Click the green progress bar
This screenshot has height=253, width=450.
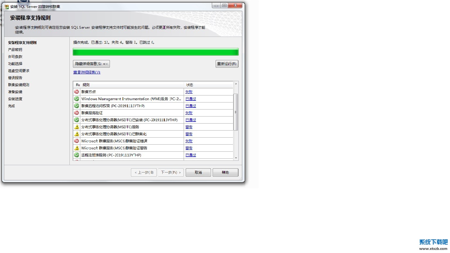point(156,52)
